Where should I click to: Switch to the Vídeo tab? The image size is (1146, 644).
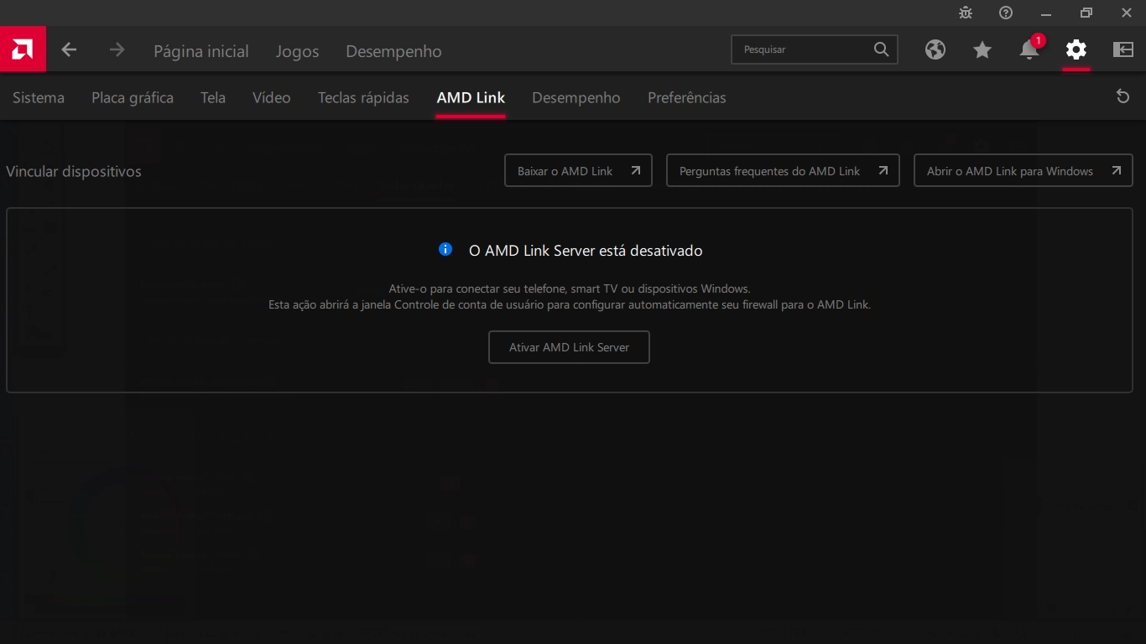(272, 97)
